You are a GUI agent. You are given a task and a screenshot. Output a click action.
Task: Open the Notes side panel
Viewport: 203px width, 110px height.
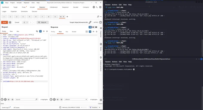(x=101, y=47)
